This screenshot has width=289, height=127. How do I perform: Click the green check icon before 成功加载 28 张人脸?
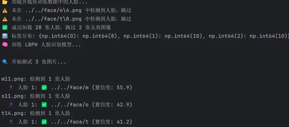pos(5,27)
